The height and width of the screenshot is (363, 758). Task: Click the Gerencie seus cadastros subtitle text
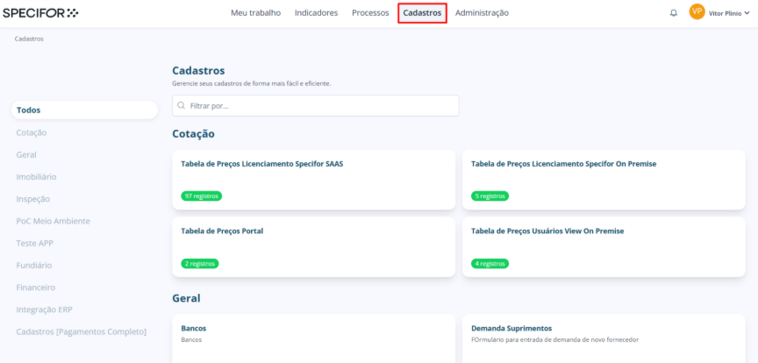tap(252, 83)
